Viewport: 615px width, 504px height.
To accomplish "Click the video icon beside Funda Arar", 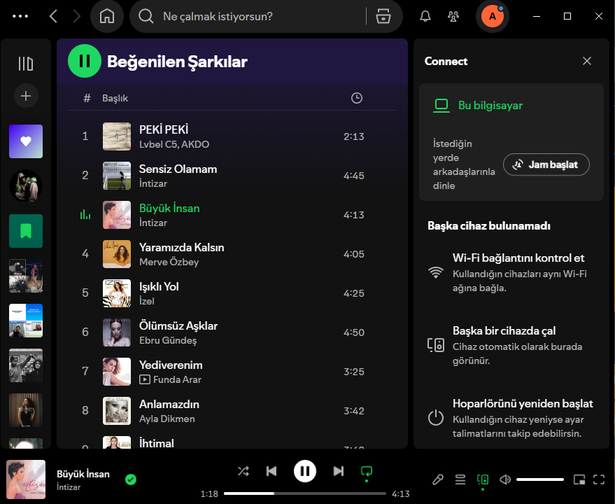I will tap(145, 379).
